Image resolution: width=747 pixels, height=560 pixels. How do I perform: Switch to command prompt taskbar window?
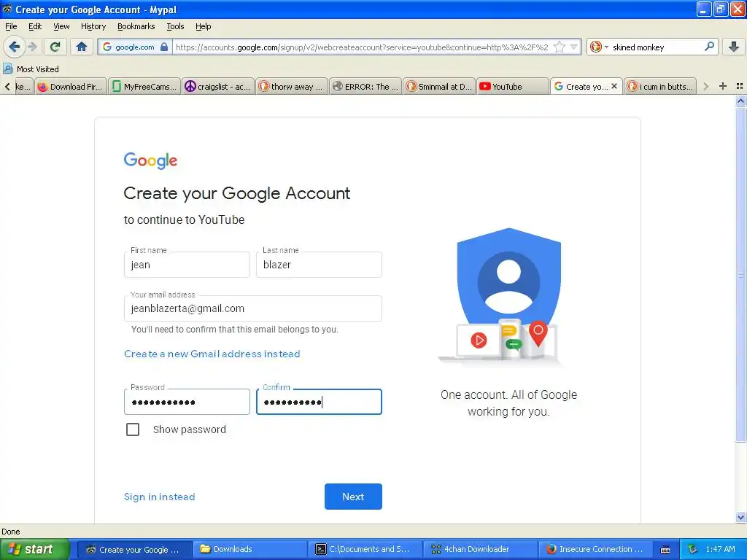(x=365, y=549)
